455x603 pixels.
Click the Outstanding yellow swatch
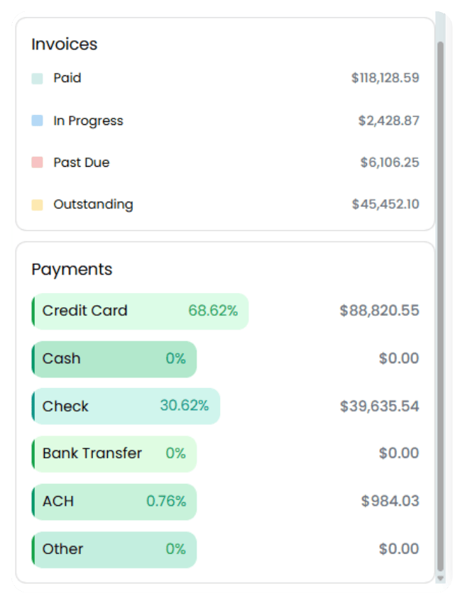coord(37,204)
